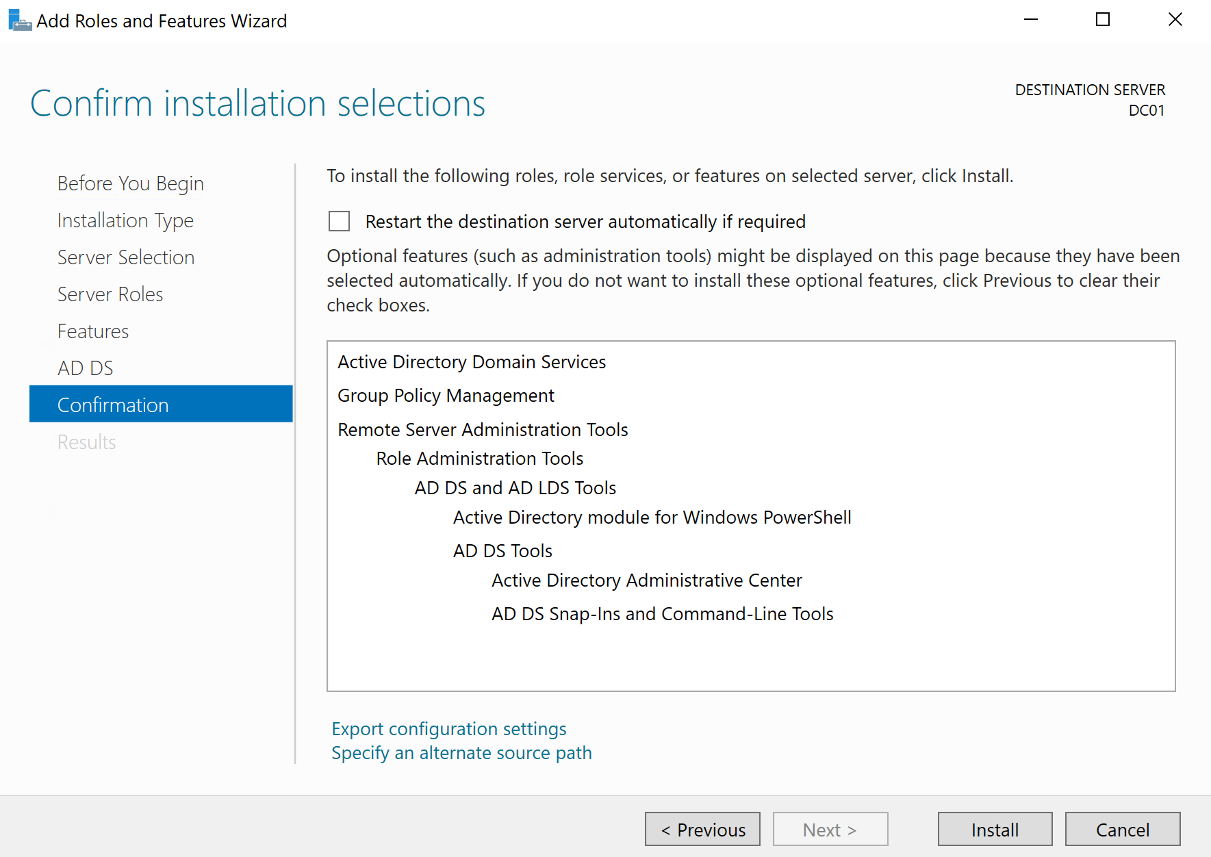This screenshot has height=857, width=1211.
Task: Switch to the Features step
Action: pyautogui.click(x=92, y=331)
